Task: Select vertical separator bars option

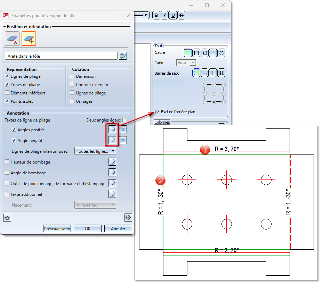Action: (x=213, y=73)
